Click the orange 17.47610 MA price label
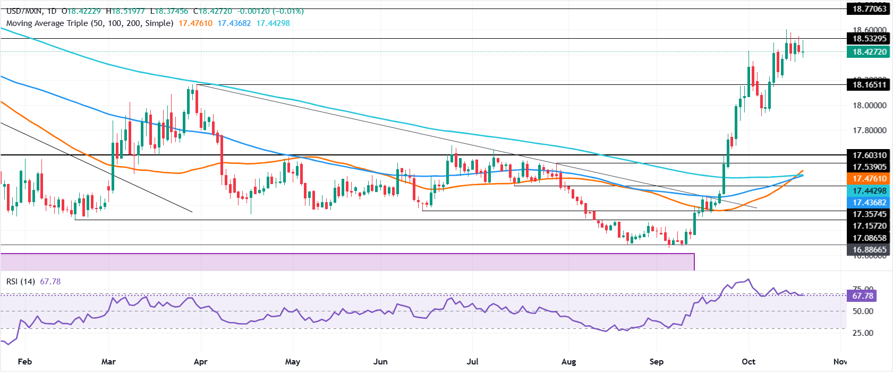Image resolution: width=893 pixels, height=374 pixels. (x=870, y=179)
